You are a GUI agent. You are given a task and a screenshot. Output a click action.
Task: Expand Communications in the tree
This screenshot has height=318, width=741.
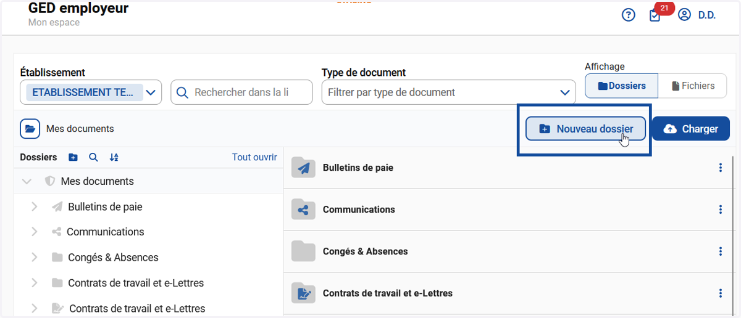click(35, 232)
